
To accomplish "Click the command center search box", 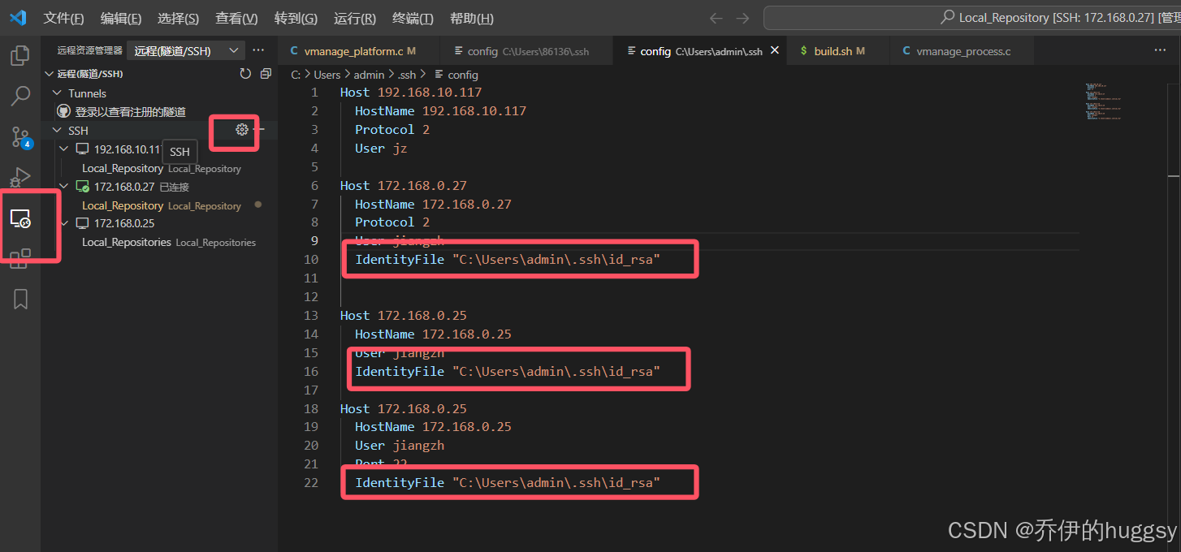I will [971, 18].
